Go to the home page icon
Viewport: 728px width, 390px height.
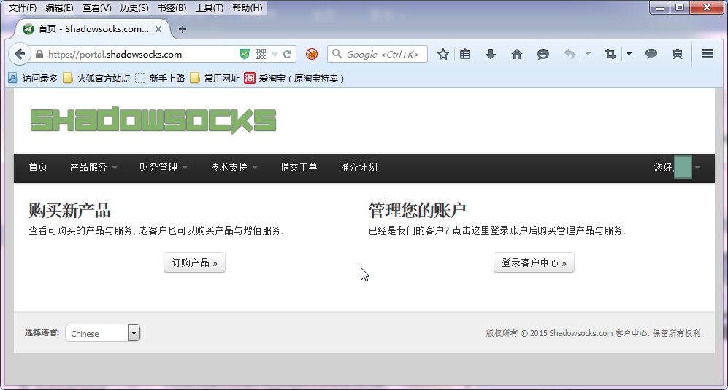click(x=517, y=54)
